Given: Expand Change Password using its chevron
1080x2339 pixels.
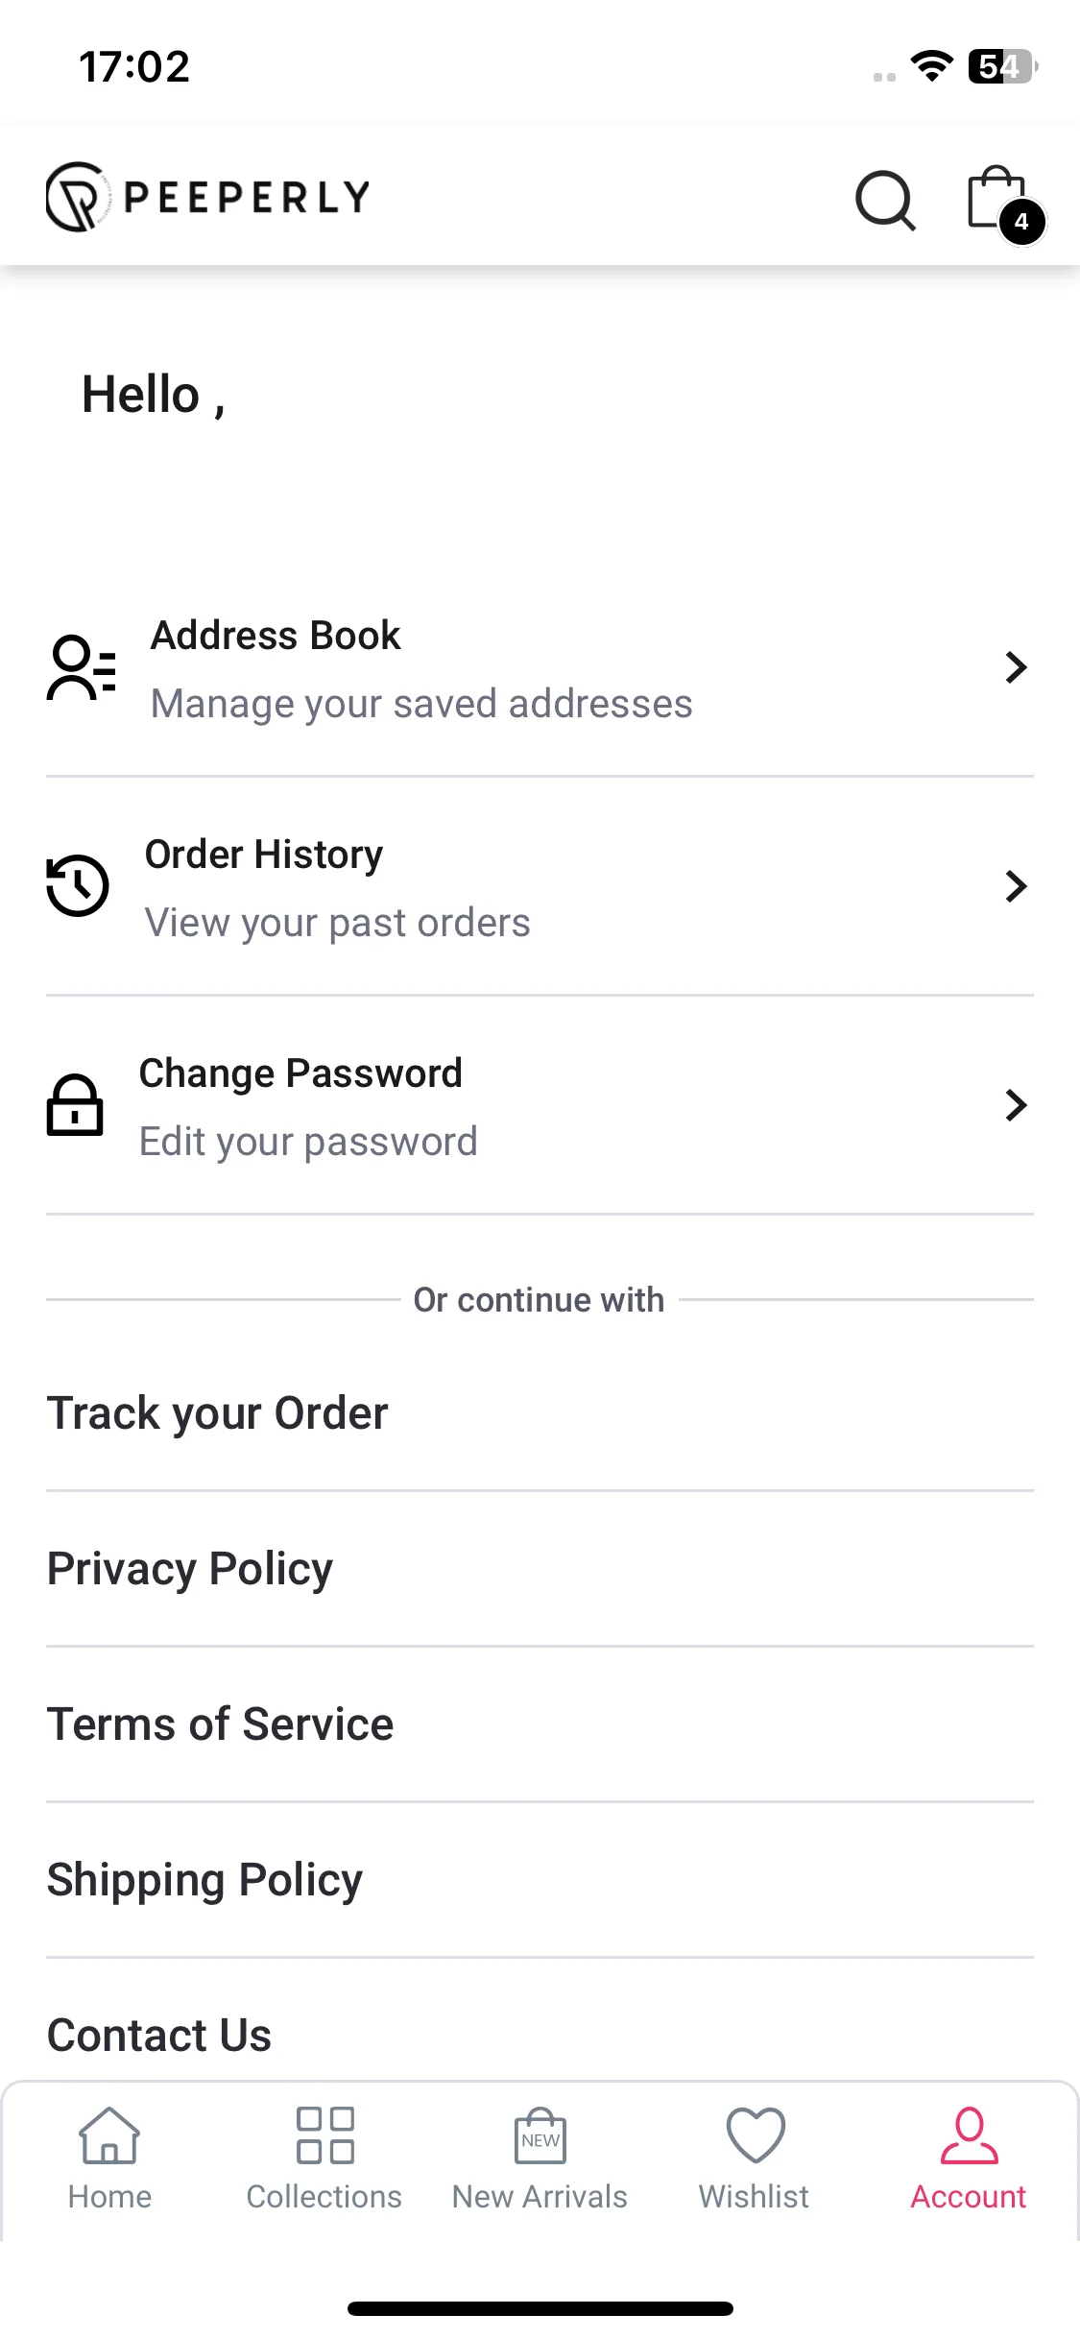Looking at the screenshot, I should 1016,1105.
